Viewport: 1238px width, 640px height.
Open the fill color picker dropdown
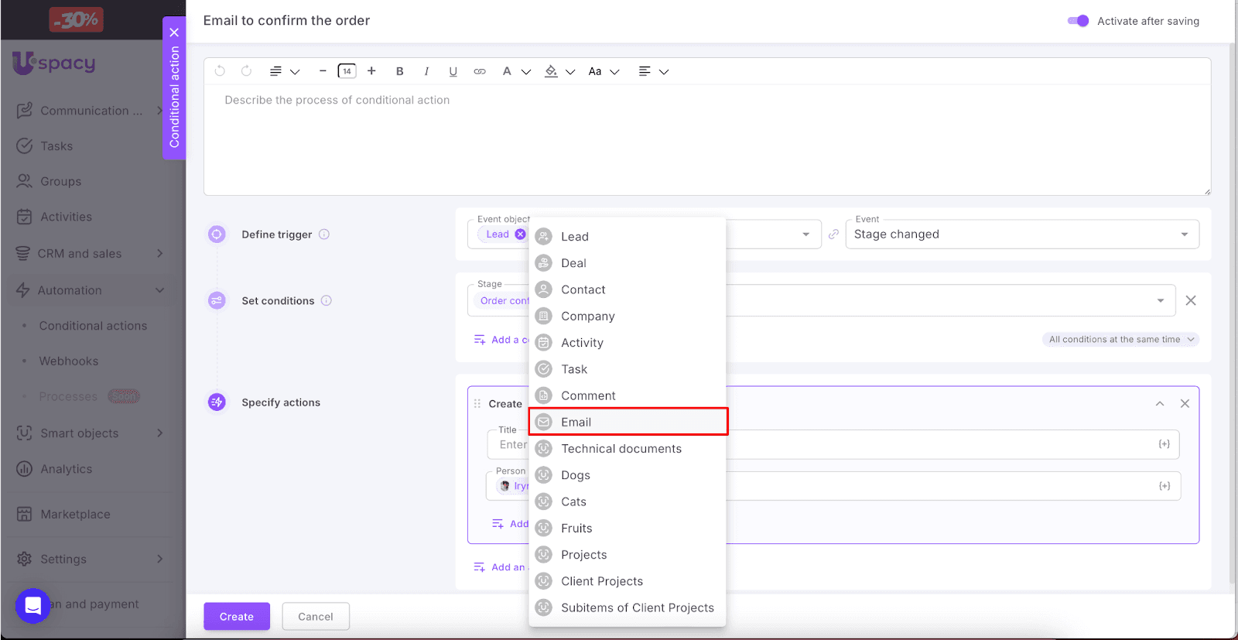click(569, 72)
